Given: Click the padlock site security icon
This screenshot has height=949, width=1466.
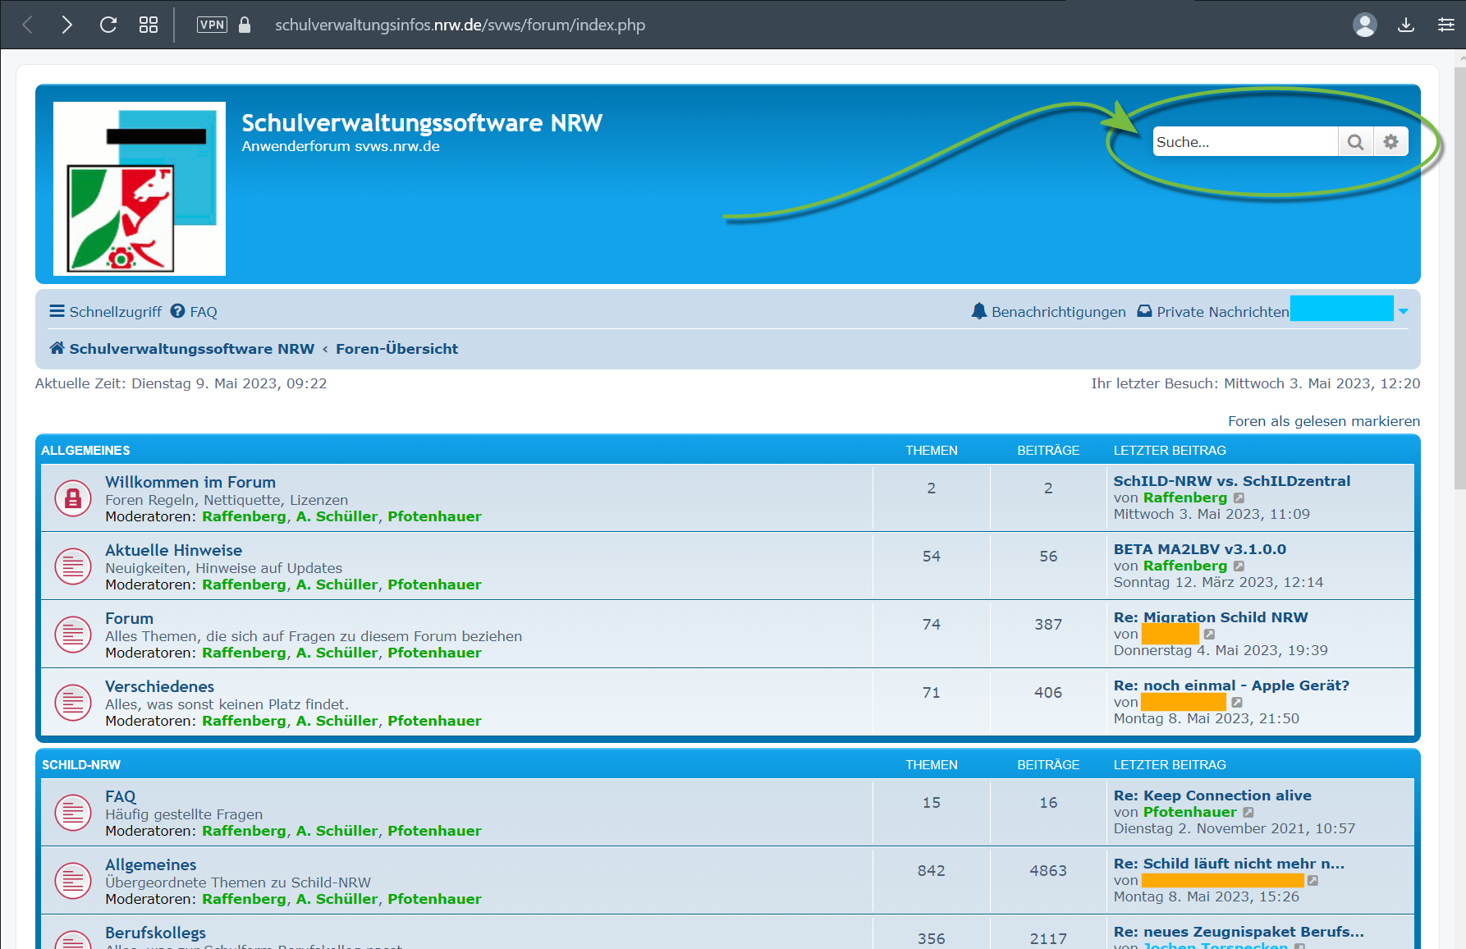Looking at the screenshot, I should coord(245,25).
